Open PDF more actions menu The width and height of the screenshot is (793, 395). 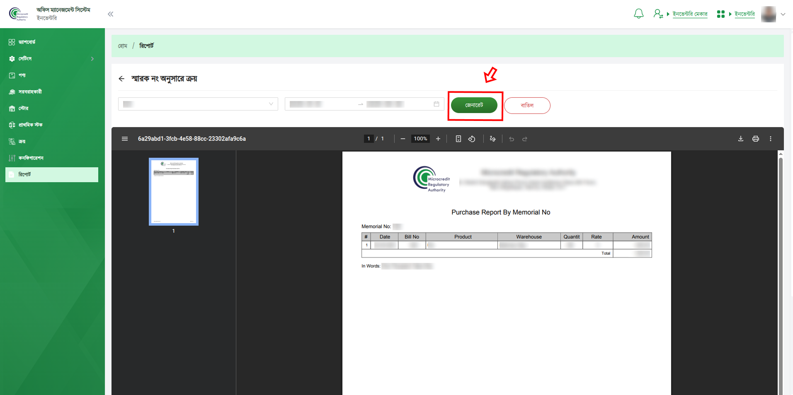[x=770, y=139]
